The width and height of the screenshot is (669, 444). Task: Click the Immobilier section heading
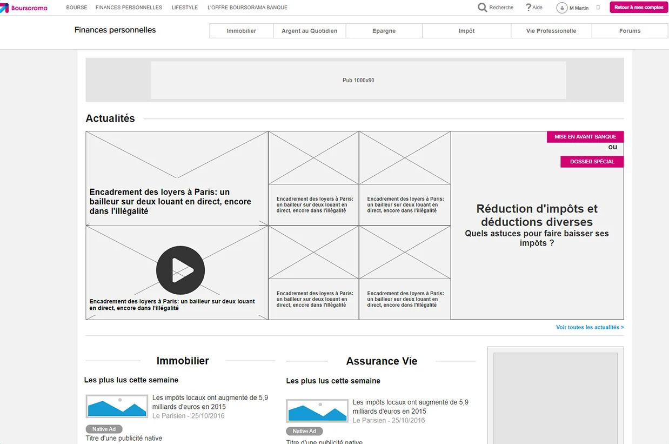pos(183,361)
